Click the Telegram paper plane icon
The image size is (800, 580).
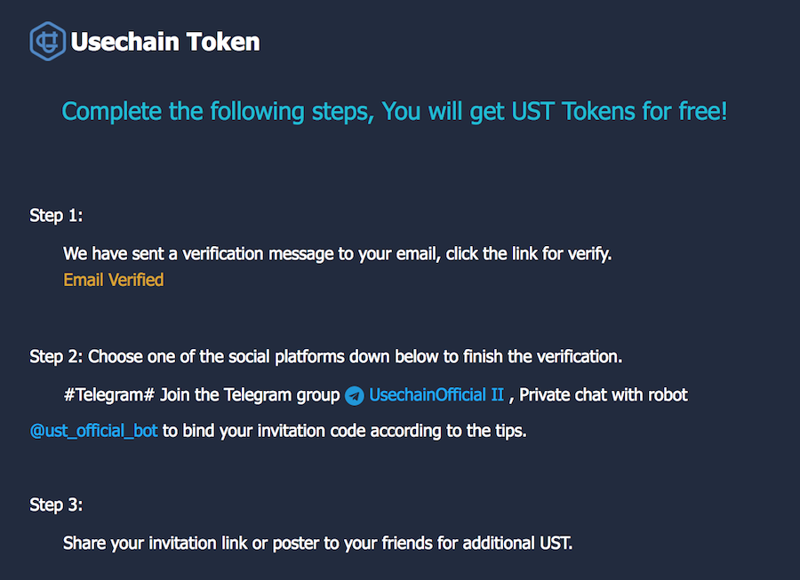(355, 395)
